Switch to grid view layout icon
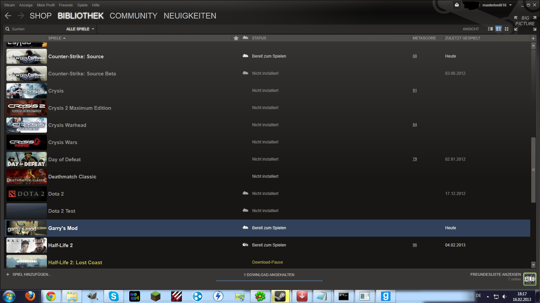The height and width of the screenshot is (303, 540). [507, 29]
